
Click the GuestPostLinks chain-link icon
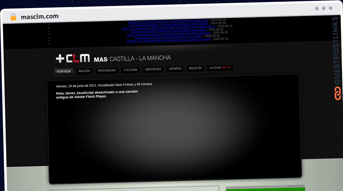(x=338, y=93)
